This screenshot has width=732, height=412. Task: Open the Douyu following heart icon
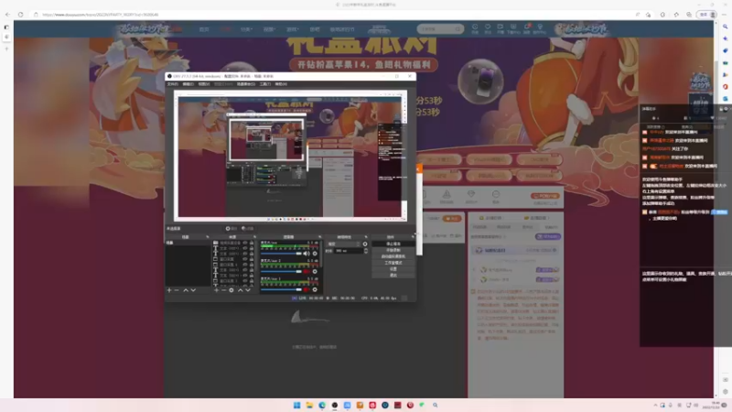pos(488,28)
